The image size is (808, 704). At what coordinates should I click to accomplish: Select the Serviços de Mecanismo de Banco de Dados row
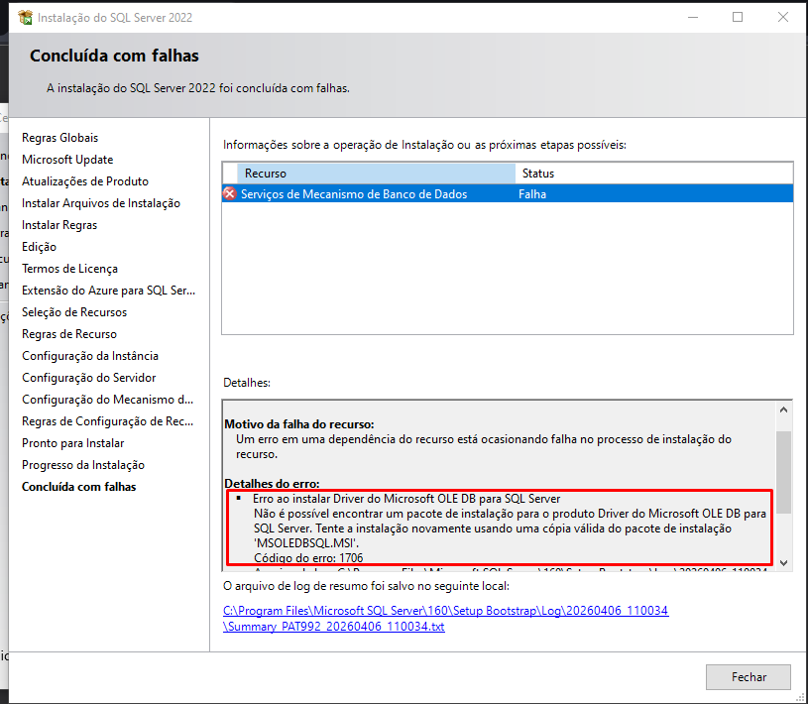click(508, 193)
